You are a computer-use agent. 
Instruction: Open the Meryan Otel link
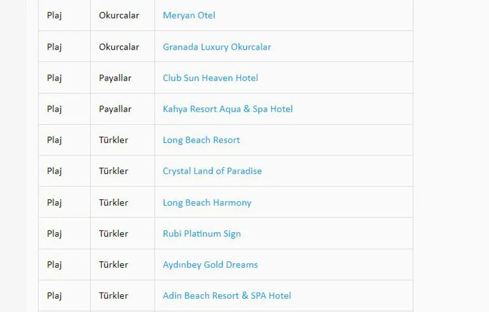189,16
